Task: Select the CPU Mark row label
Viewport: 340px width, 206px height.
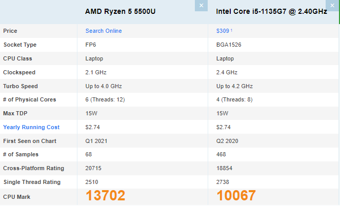Action: [17, 197]
